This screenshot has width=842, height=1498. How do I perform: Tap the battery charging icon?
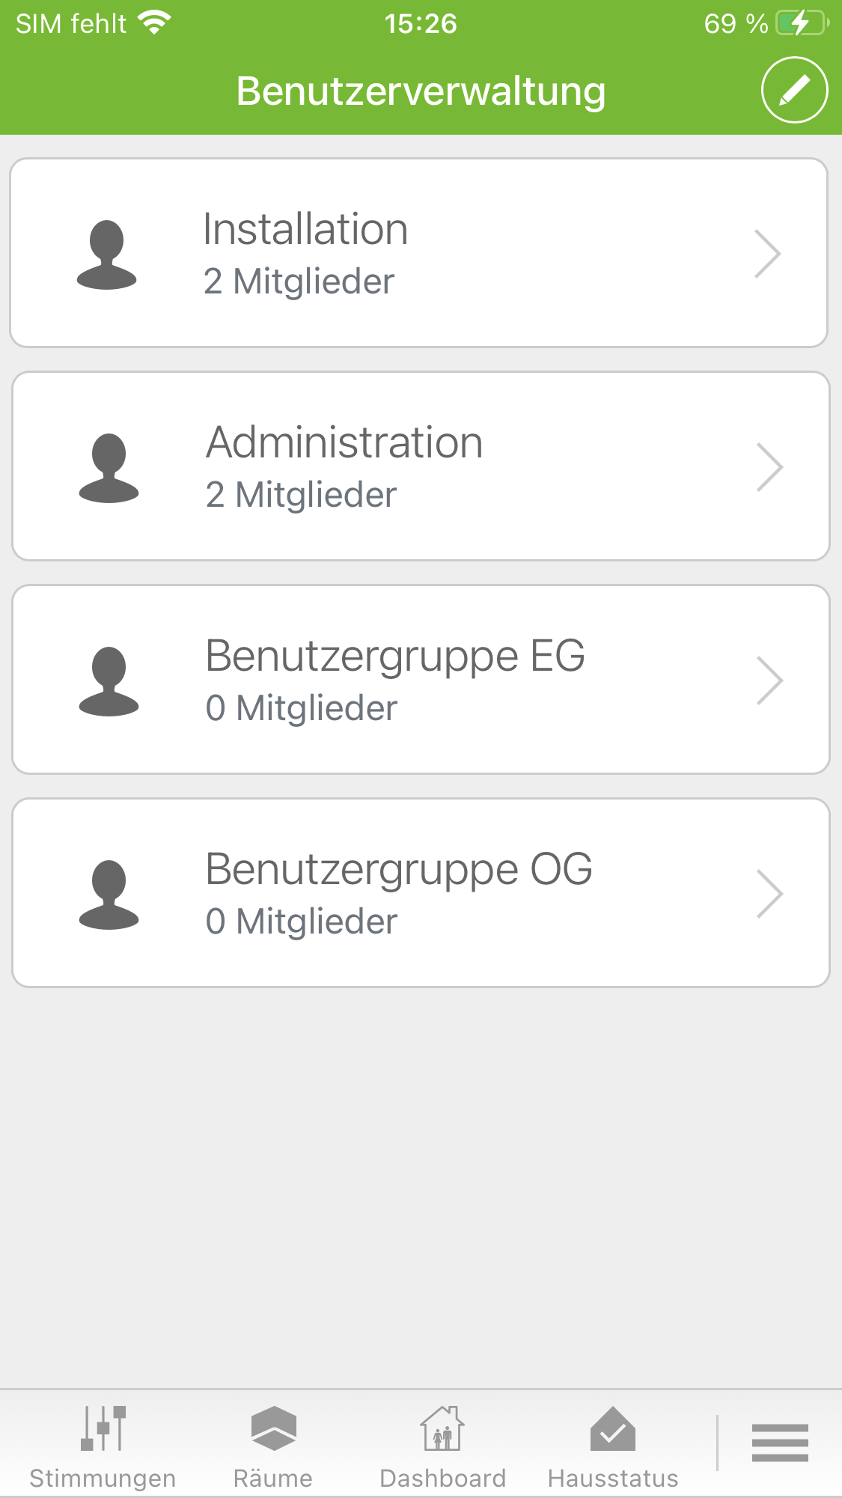802,23
